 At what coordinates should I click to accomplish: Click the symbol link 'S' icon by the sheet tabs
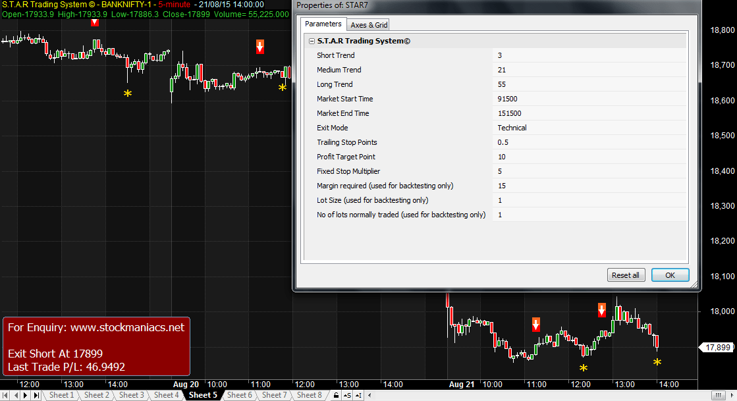pyautogui.click(x=347, y=395)
